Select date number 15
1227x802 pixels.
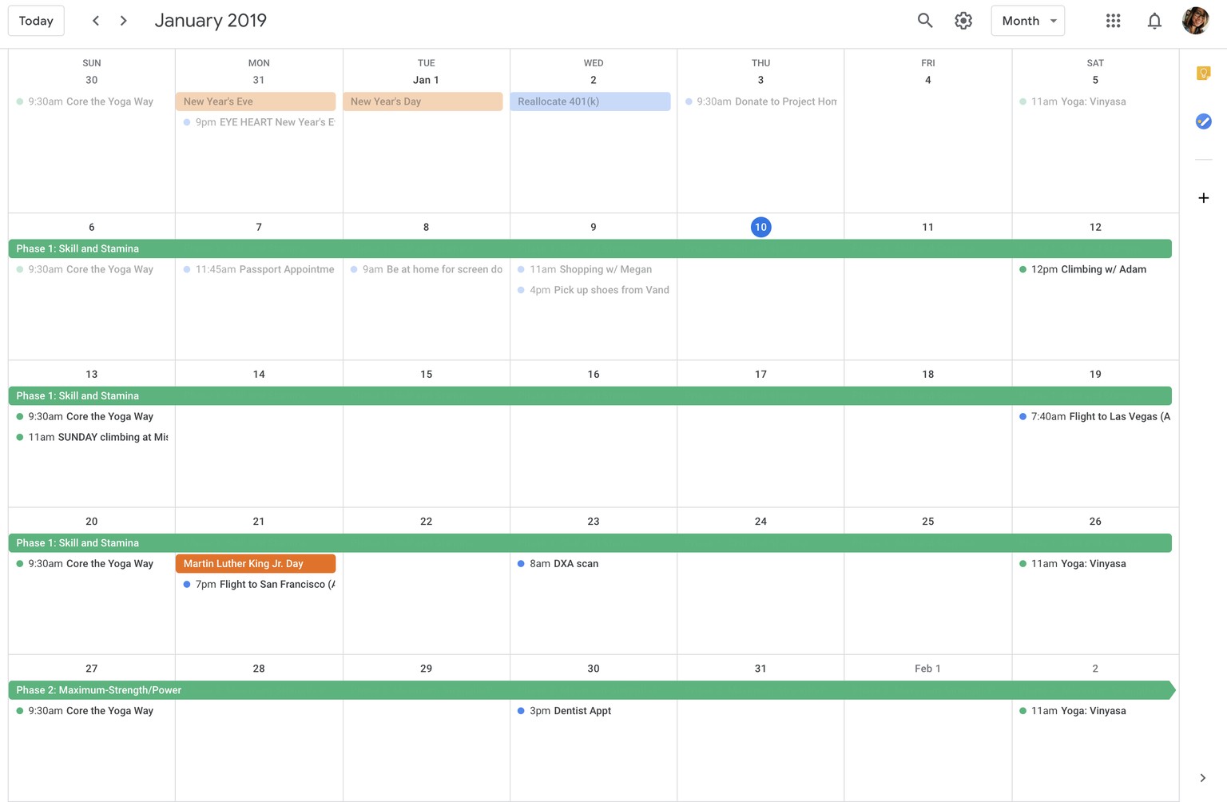[x=426, y=374]
